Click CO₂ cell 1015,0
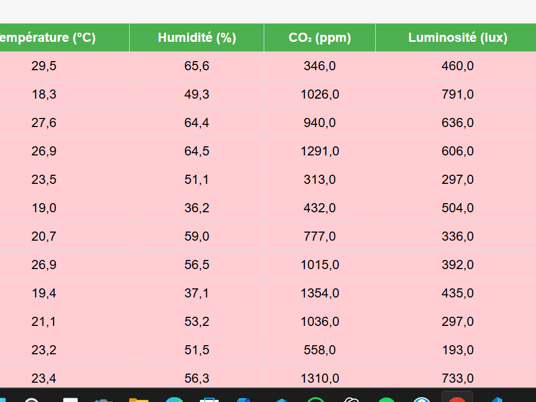 click(x=319, y=264)
